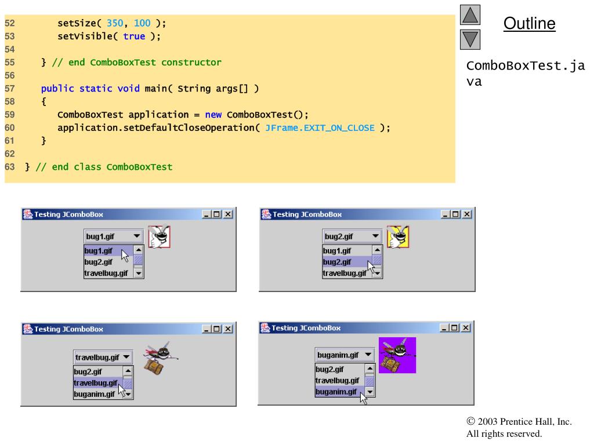Click the 'end ComboBoxTest constructor' comment
The image size is (594, 445).
click(137, 63)
